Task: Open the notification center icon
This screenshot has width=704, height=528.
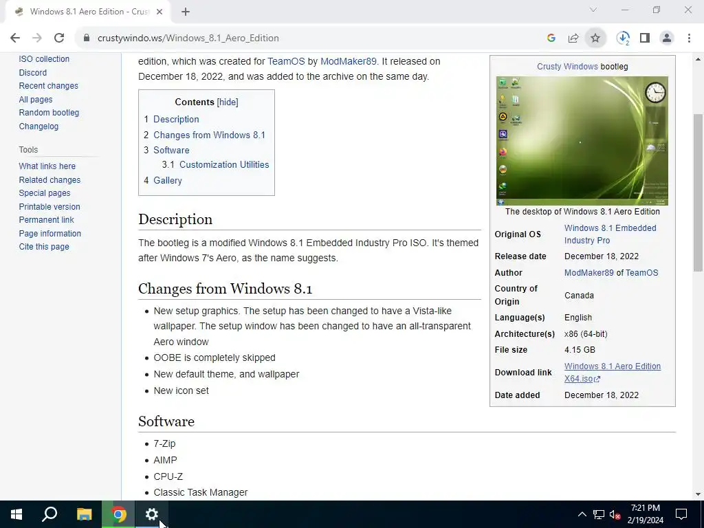Action: click(x=681, y=514)
